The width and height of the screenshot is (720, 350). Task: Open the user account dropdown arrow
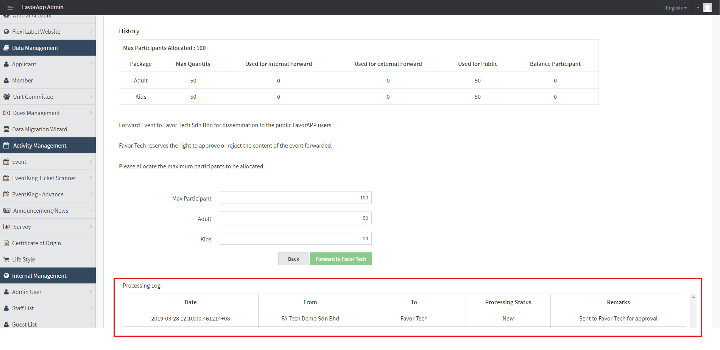pos(698,8)
